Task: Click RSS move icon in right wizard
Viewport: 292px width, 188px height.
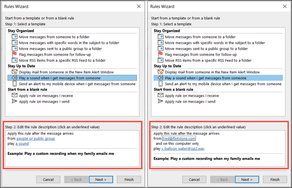Action: 160,60
